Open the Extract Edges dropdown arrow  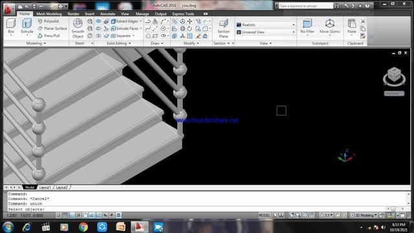[x=141, y=21]
